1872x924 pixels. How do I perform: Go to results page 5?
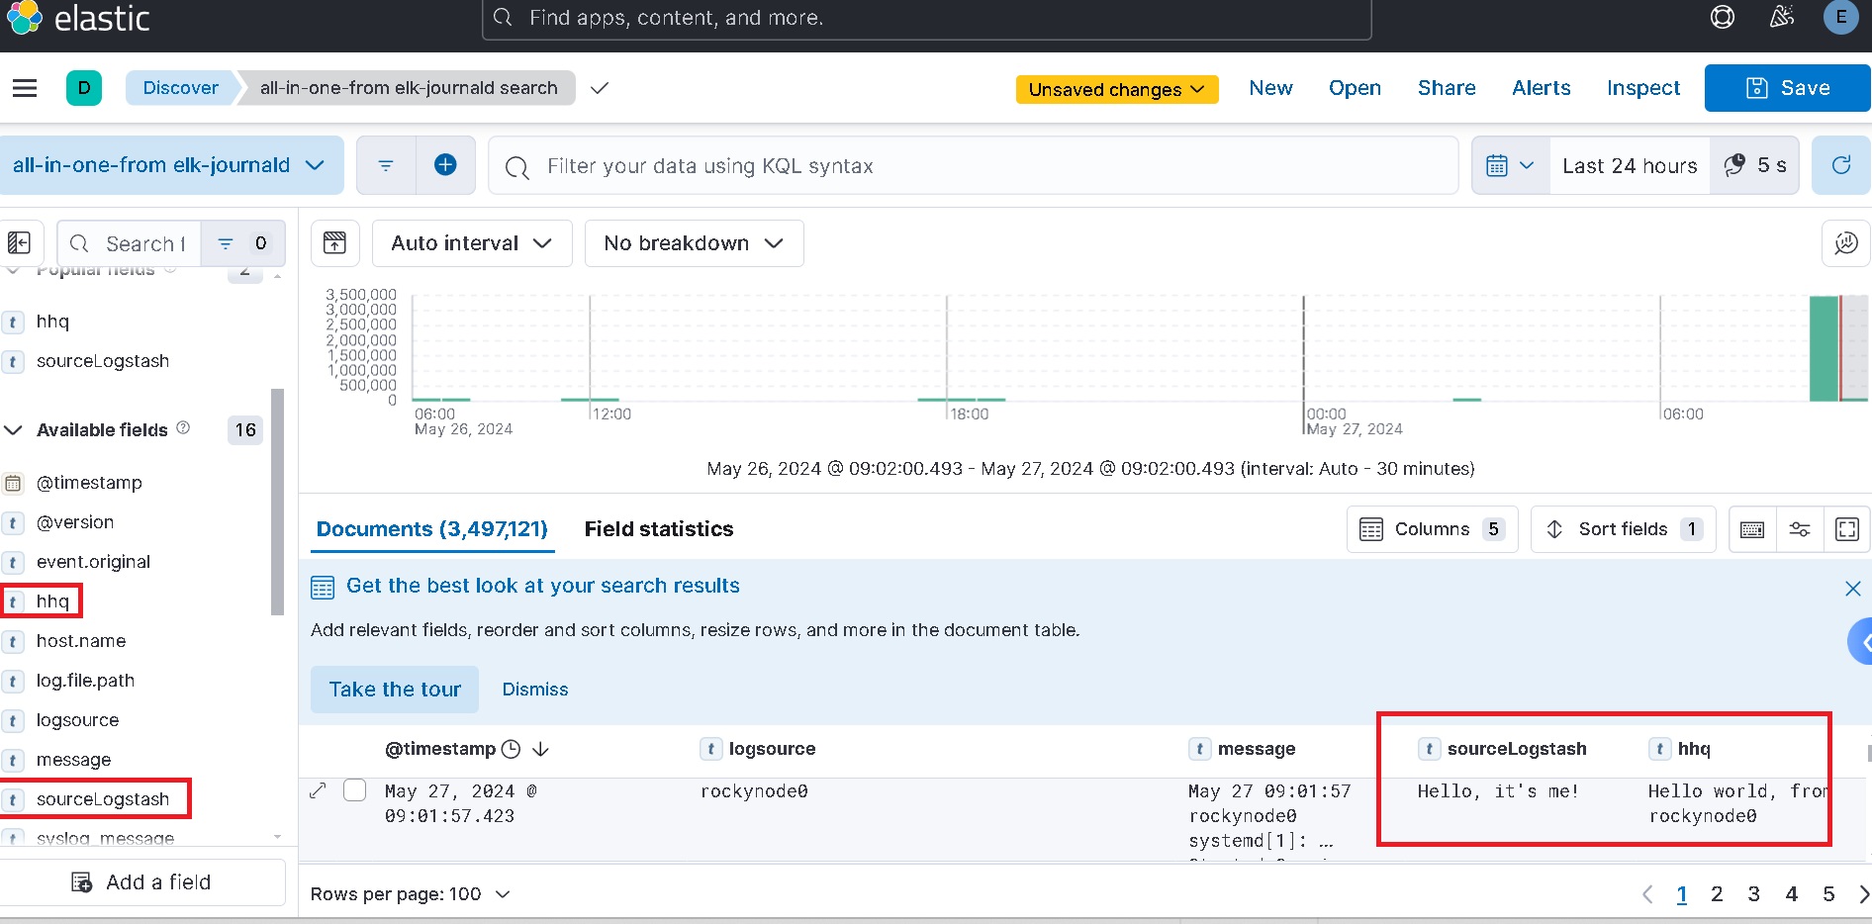coord(1828,894)
